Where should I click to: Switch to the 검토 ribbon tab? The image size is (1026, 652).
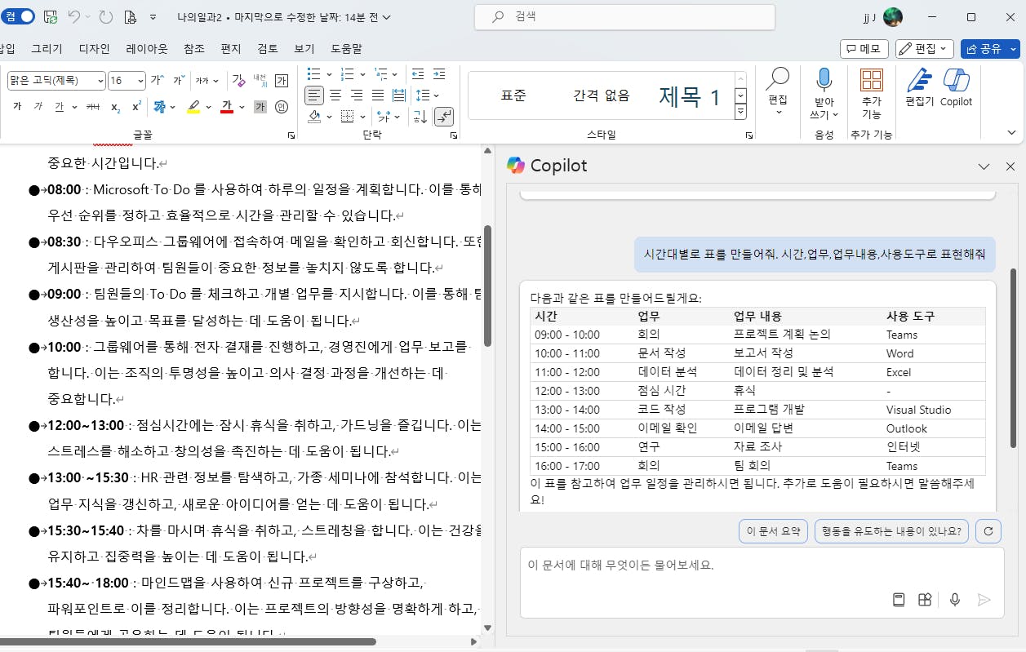click(x=268, y=49)
